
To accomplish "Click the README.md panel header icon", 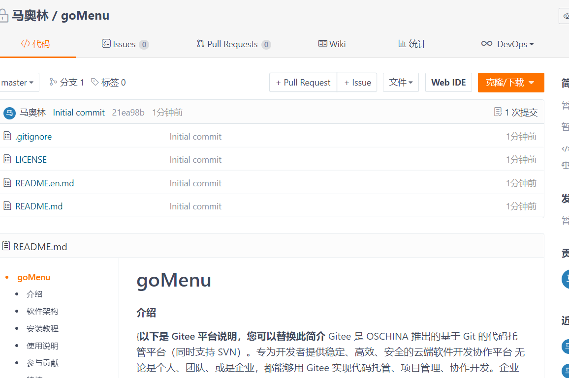I will click(6, 246).
